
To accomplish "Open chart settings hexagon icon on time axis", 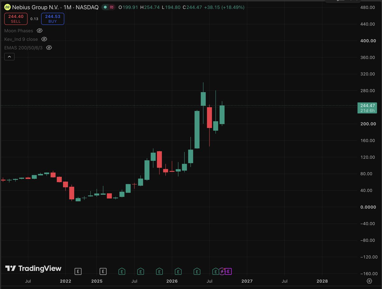I will pyautogui.click(x=369, y=281).
